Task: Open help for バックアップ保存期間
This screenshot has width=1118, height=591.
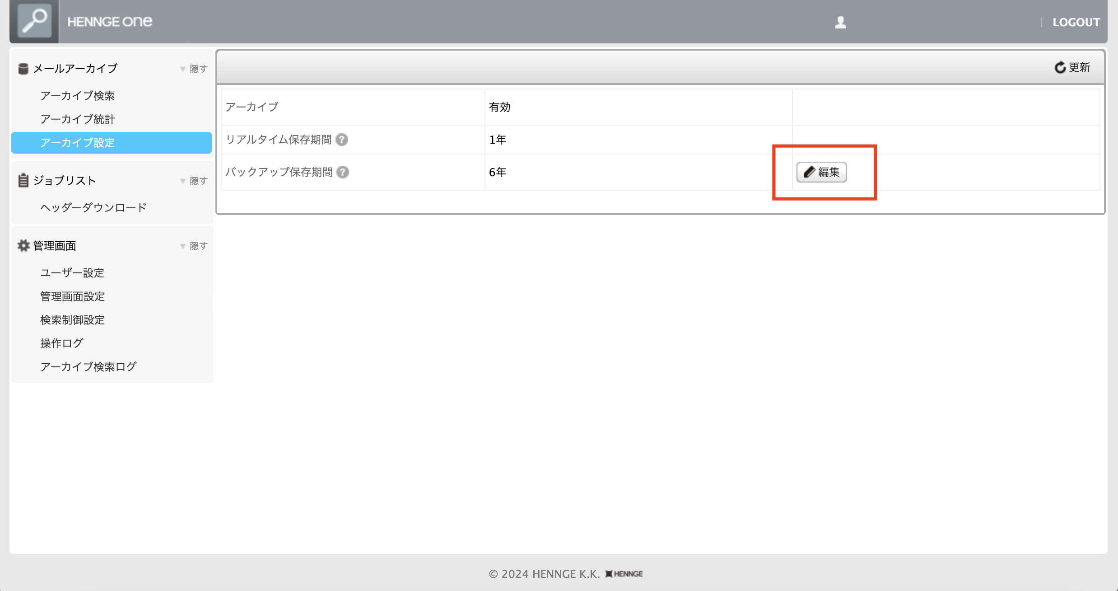Action: point(343,172)
